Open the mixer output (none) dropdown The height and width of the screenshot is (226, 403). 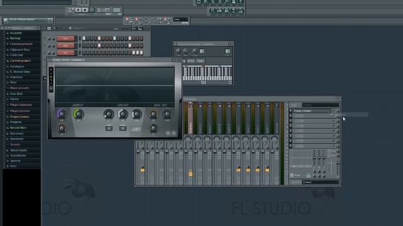(x=321, y=182)
